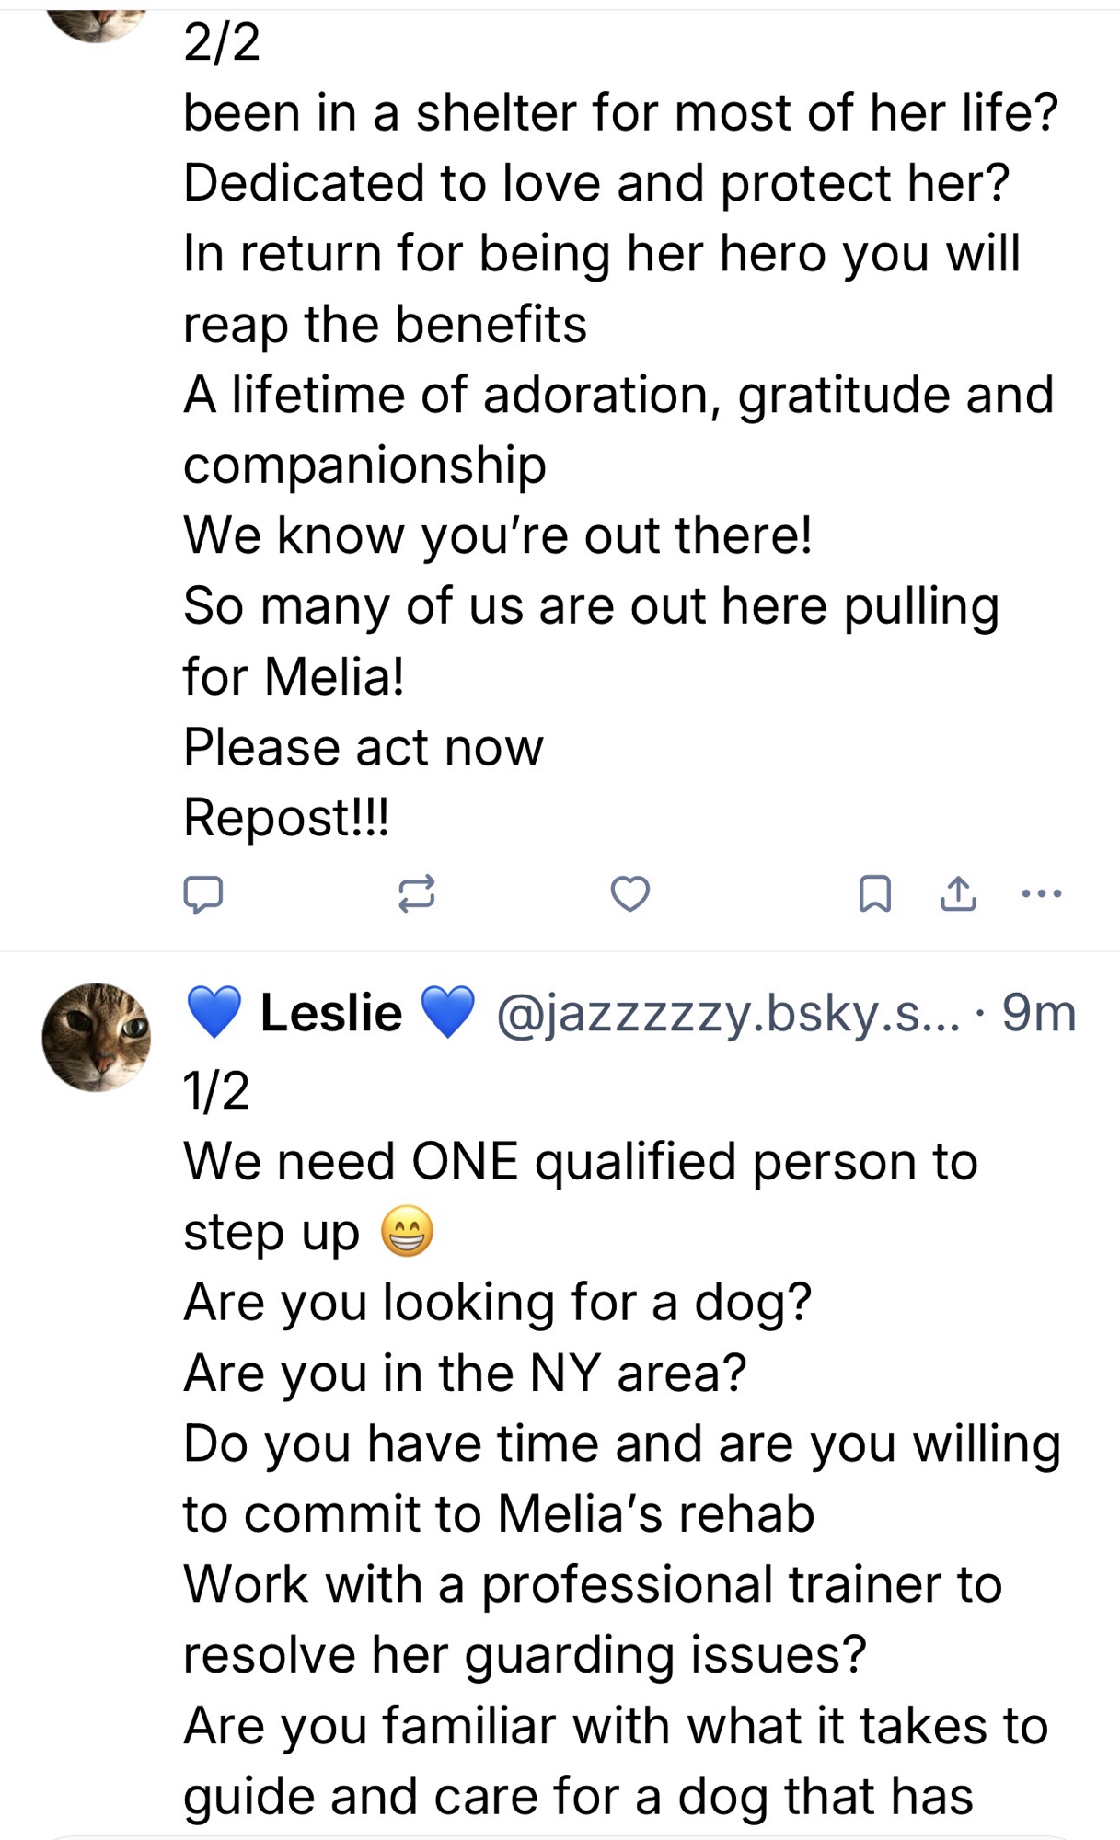The height and width of the screenshot is (1840, 1120).
Task: Open the @jazzzzy.bsky.s... handle
Action: click(x=727, y=1013)
